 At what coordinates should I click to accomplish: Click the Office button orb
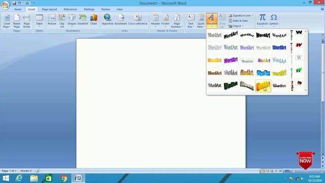5,5
